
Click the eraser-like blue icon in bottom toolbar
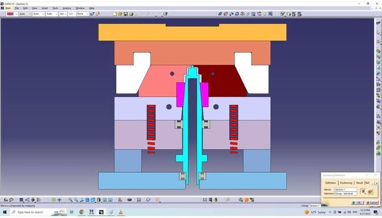tap(148, 200)
